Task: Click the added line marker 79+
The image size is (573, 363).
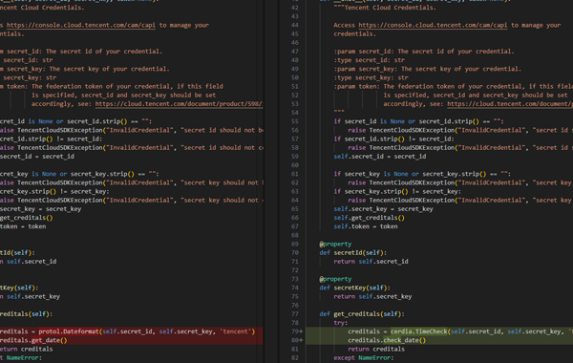Action: (x=297, y=331)
